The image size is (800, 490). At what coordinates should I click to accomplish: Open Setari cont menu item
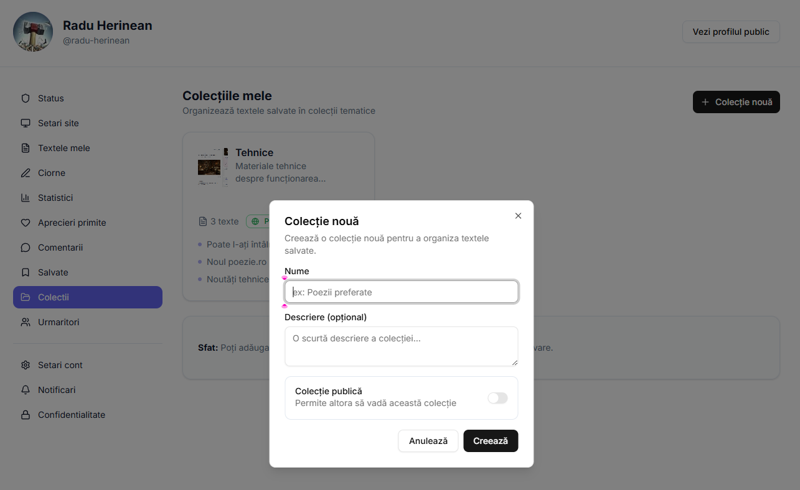click(60, 365)
